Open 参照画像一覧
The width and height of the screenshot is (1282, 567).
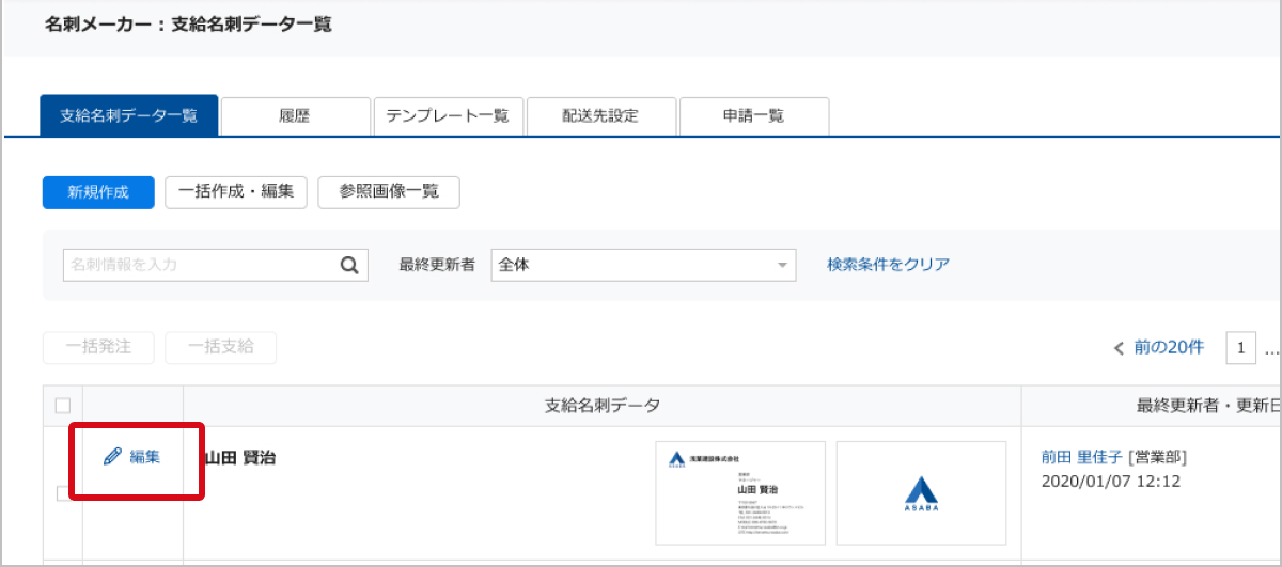click(x=388, y=192)
